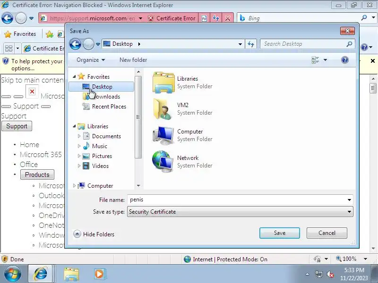Expand the Desktop address path dropdown arrow
378x283 pixels.
pos(240,44)
